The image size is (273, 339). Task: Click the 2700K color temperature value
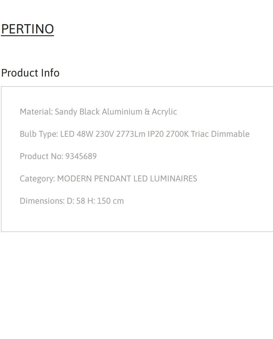coord(177,134)
